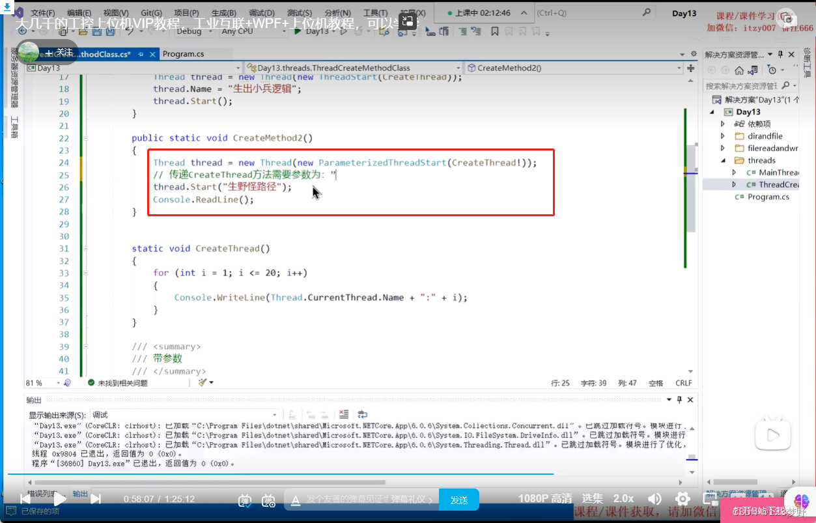Open the 服务器资源管理器 side tab

14,77
